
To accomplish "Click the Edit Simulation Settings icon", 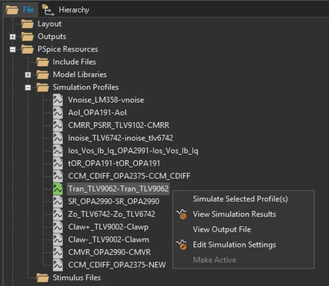I will (181, 245).
